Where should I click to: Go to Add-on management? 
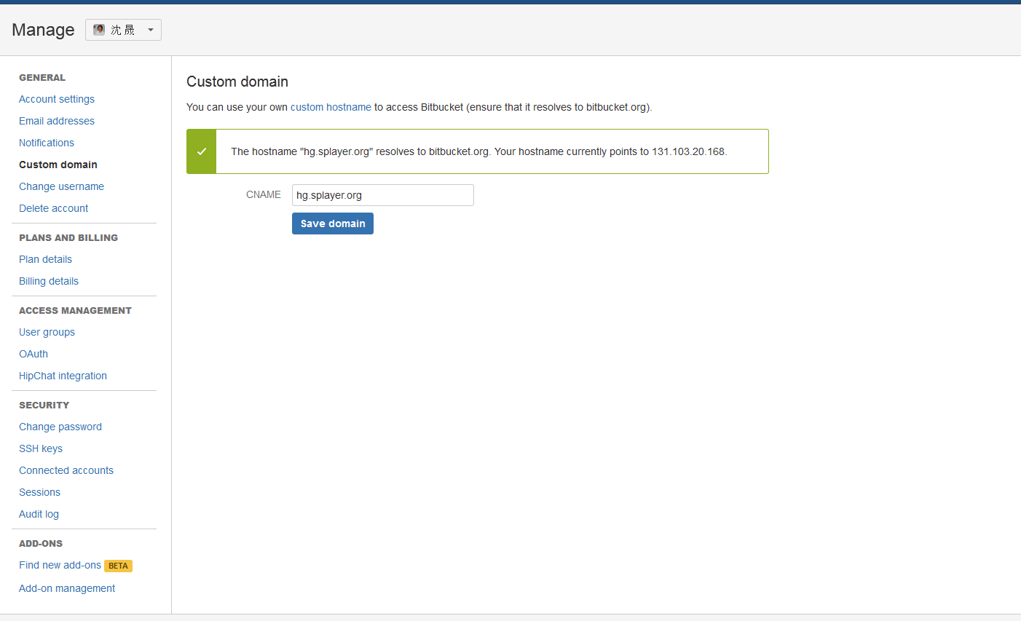[67, 588]
